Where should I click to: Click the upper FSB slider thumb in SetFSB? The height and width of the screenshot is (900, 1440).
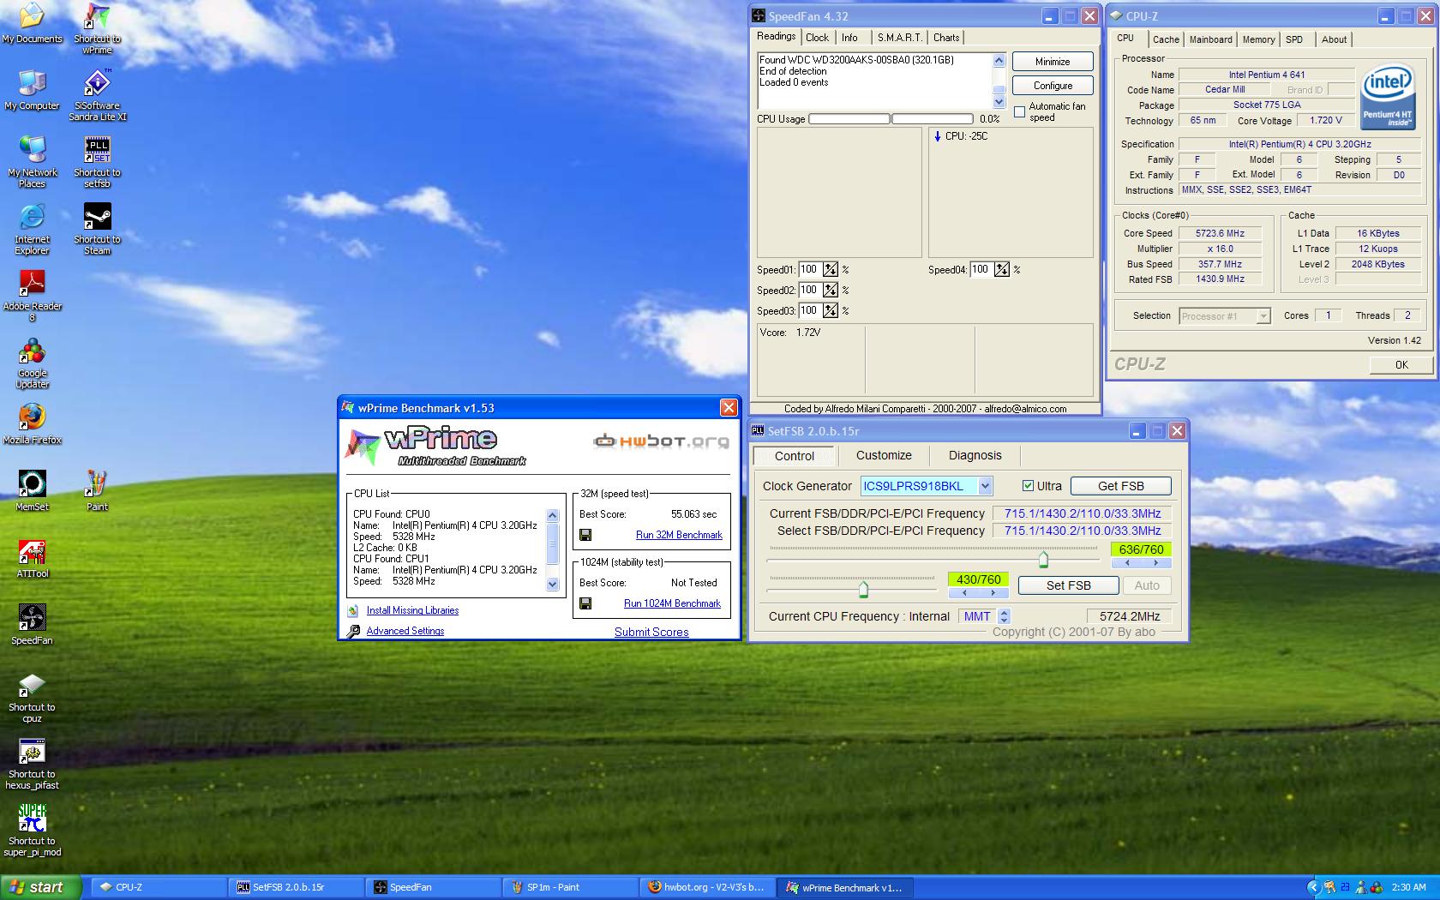[1043, 561]
